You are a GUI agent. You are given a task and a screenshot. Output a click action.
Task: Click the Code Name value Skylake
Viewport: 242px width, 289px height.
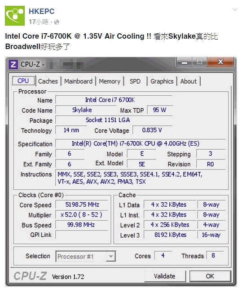pos(86,110)
